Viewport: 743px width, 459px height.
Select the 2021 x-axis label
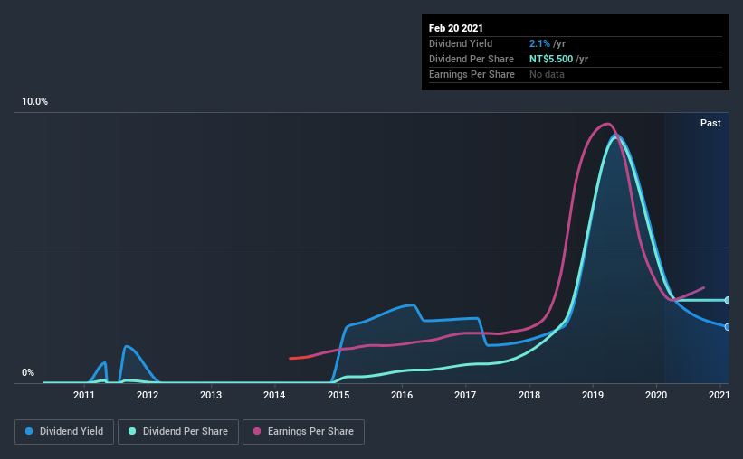719,395
